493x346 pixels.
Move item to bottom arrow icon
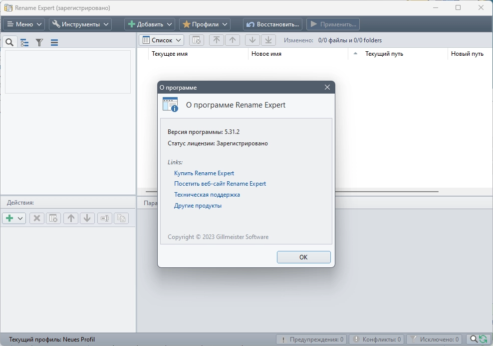tap(268, 40)
